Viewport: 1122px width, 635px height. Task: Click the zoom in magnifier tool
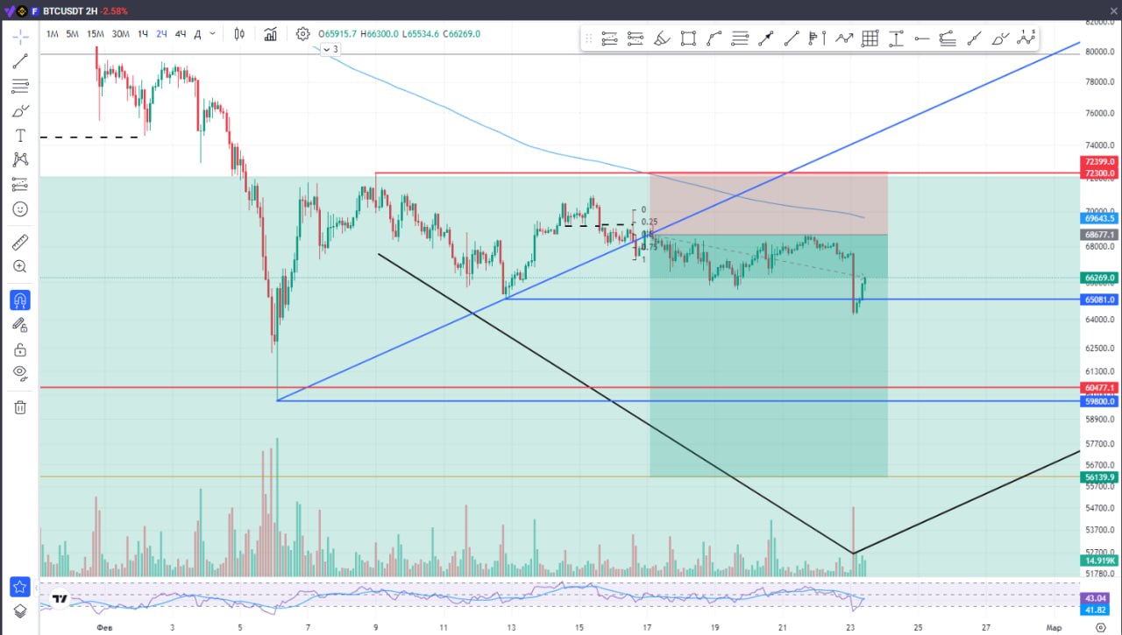pyautogui.click(x=20, y=266)
